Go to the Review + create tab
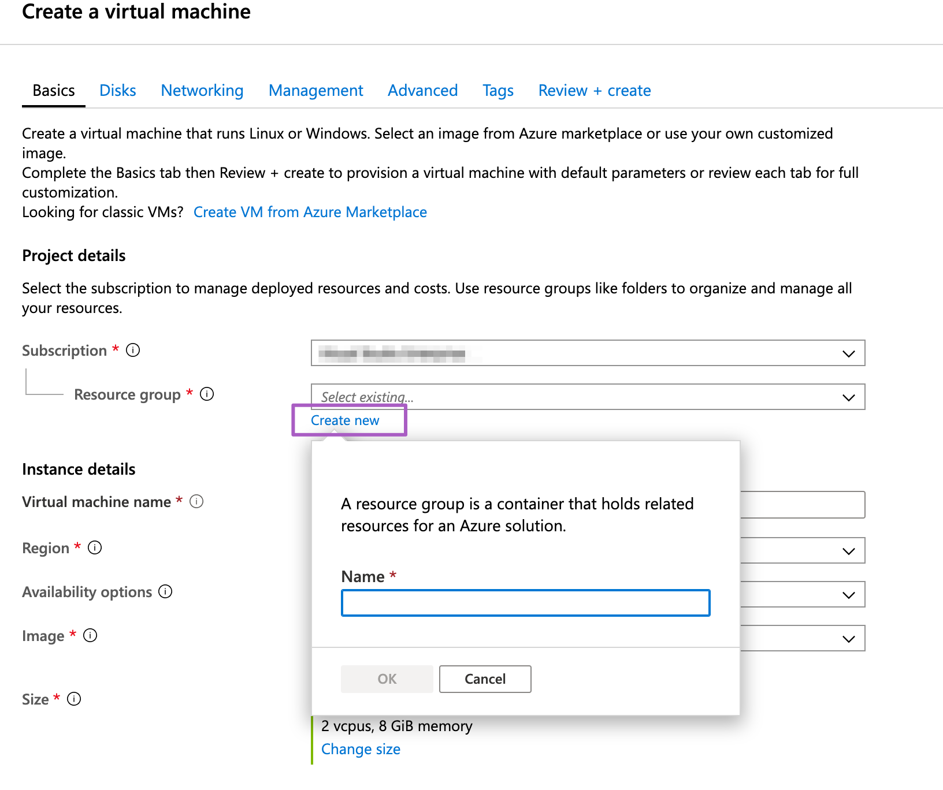The image size is (943, 790). [594, 91]
